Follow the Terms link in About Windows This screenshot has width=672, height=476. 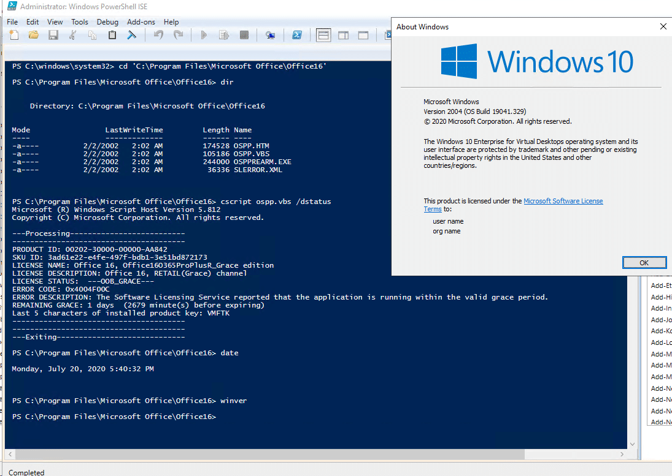click(x=433, y=209)
